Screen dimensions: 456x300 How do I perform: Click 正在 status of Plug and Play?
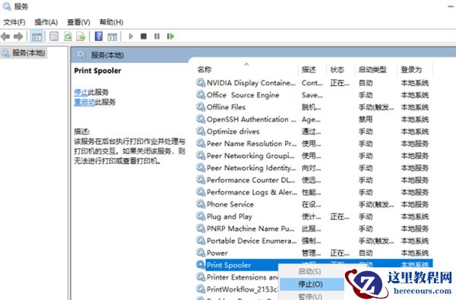tap(340, 216)
